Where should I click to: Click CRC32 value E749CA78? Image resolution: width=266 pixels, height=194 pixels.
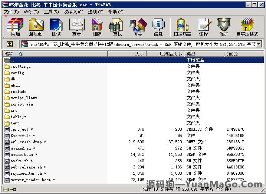tap(235, 129)
